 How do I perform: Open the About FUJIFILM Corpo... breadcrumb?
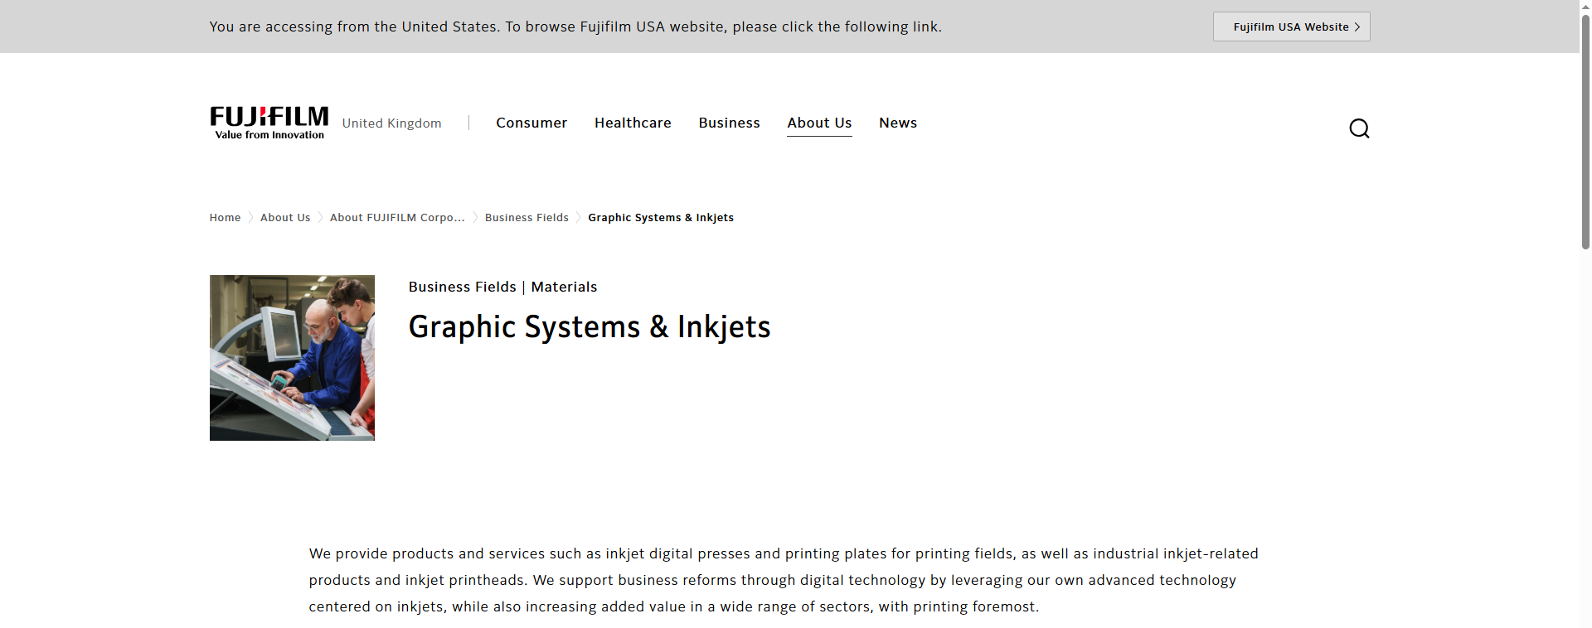[x=397, y=218]
